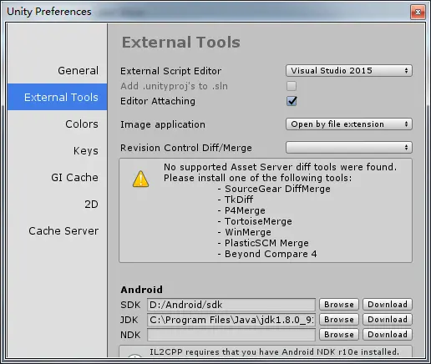This screenshot has height=364, width=431.
Task: Browse for the Android SDK folder
Action: click(x=339, y=305)
